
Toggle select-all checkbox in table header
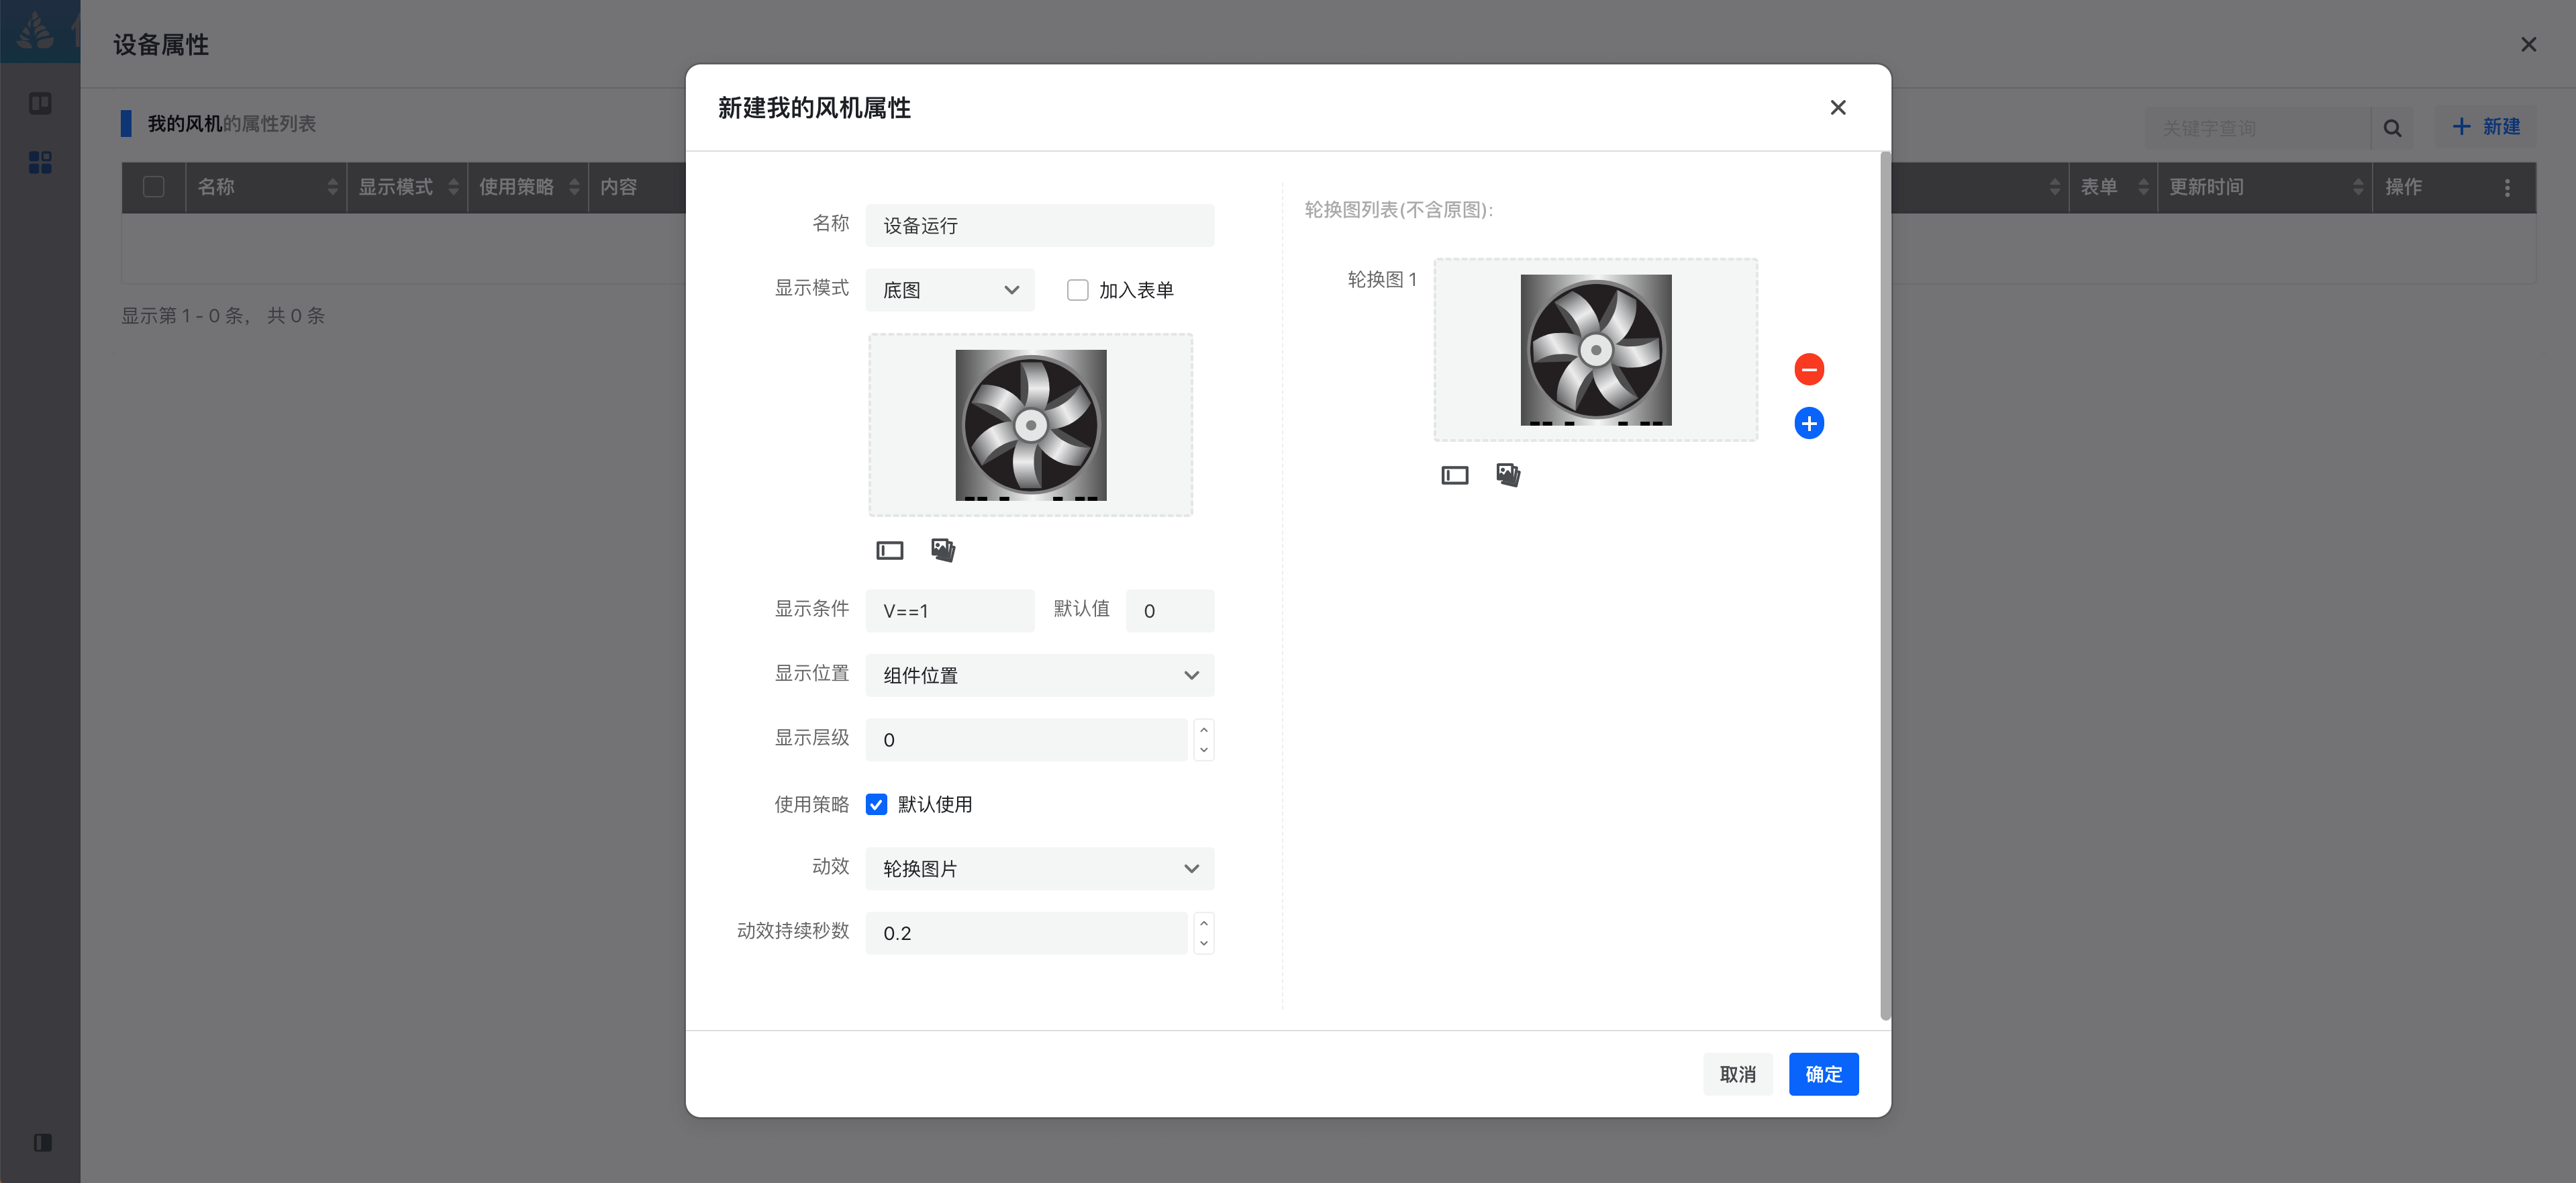153,187
